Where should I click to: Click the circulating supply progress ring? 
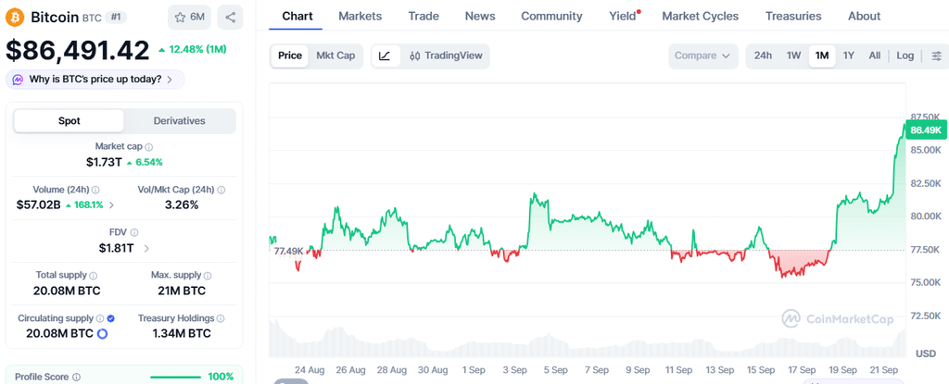tap(102, 333)
